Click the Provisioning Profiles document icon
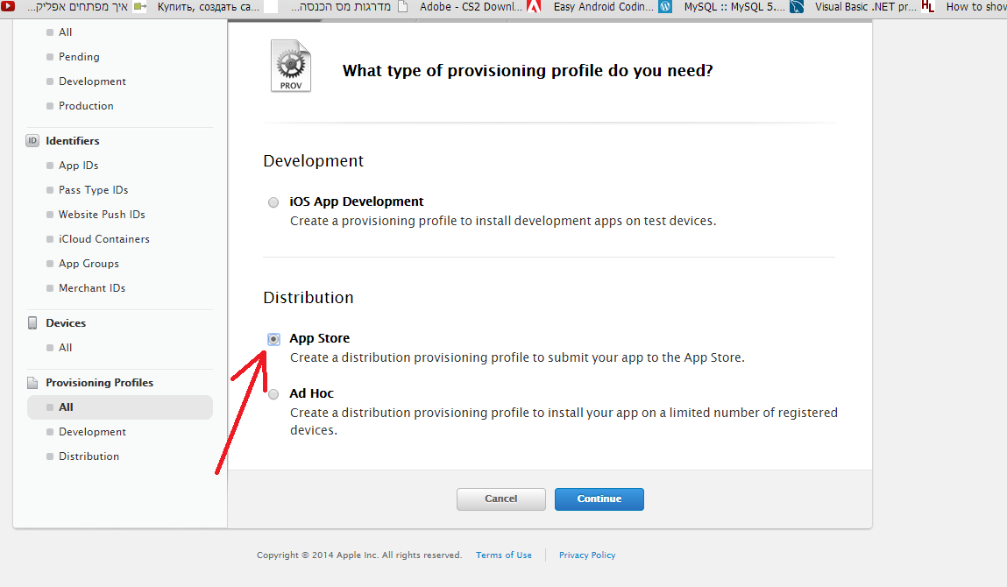The image size is (1007, 587). coord(32,383)
